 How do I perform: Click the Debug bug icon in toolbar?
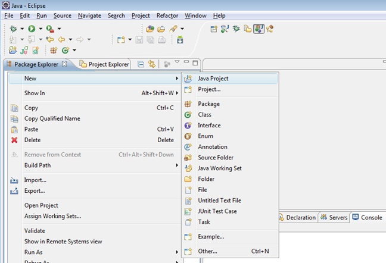tap(13, 29)
